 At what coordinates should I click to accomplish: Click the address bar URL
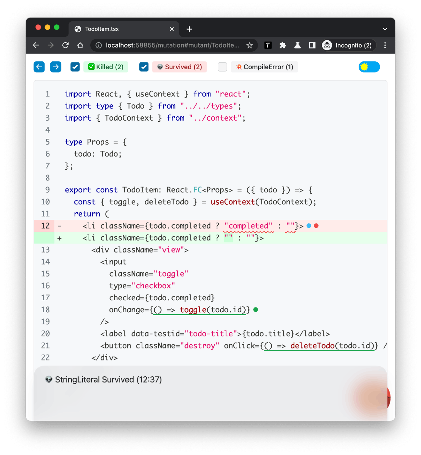click(x=172, y=45)
